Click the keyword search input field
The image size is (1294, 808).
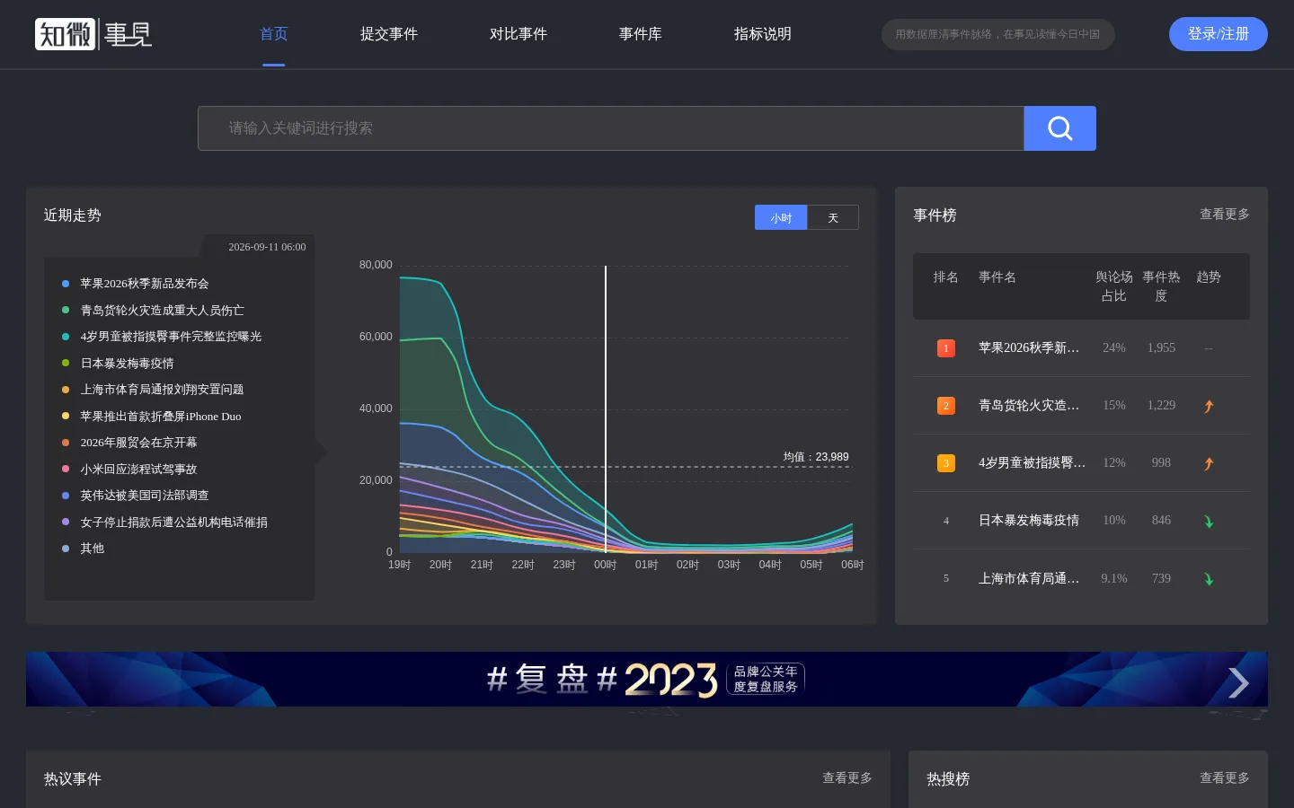(x=611, y=128)
